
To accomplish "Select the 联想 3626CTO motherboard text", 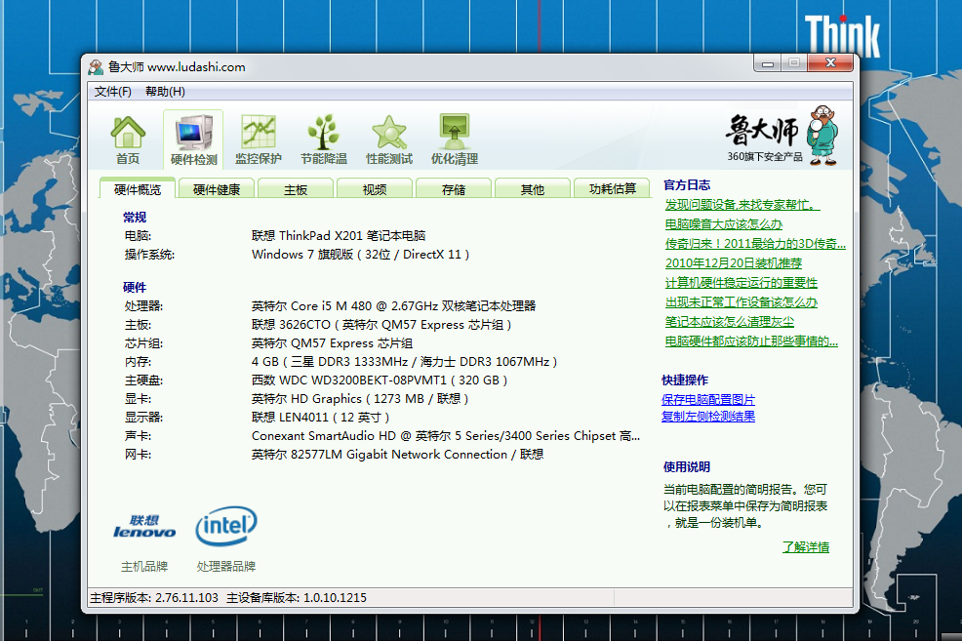I will [x=381, y=325].
